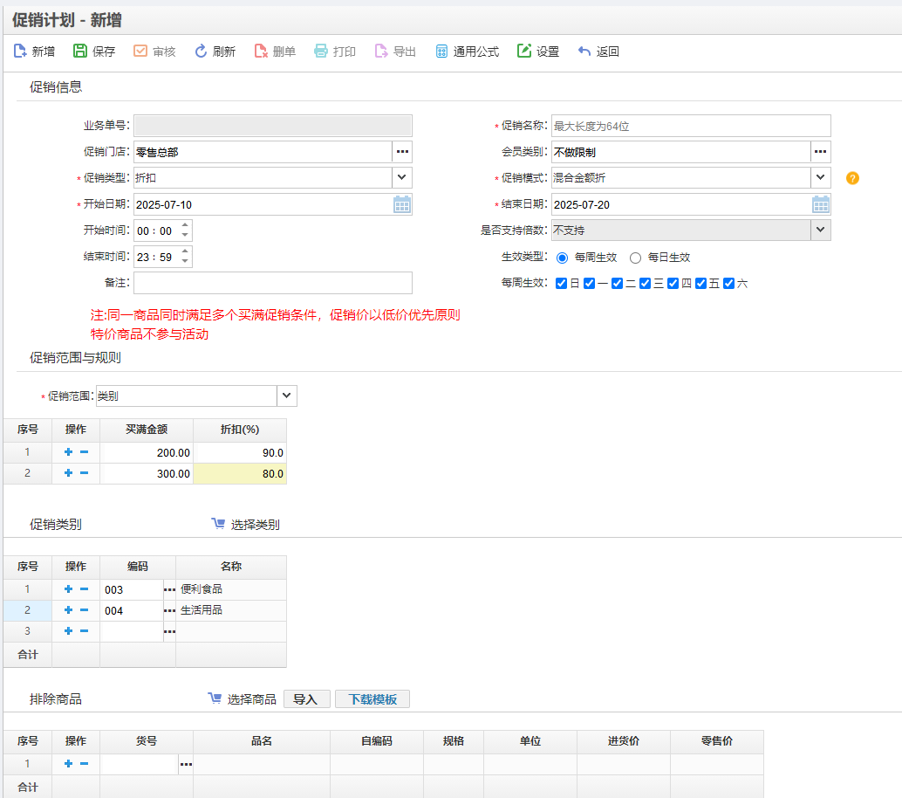
Task: Select the 90.0 discount cell
Action: tap(240, 452)
